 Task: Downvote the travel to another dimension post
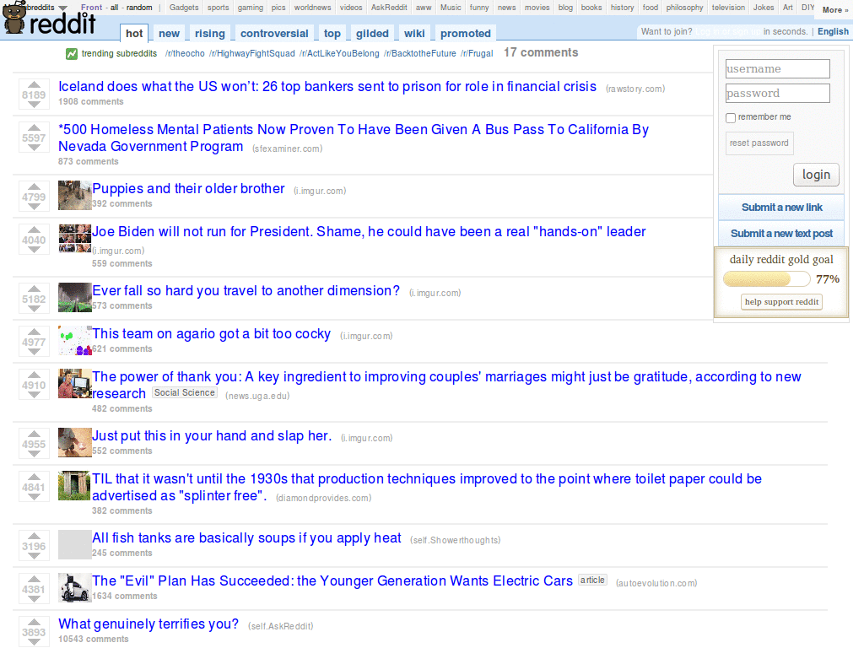coord(34,309)
